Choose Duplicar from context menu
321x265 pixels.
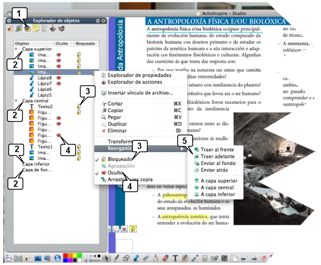[118, 123]
